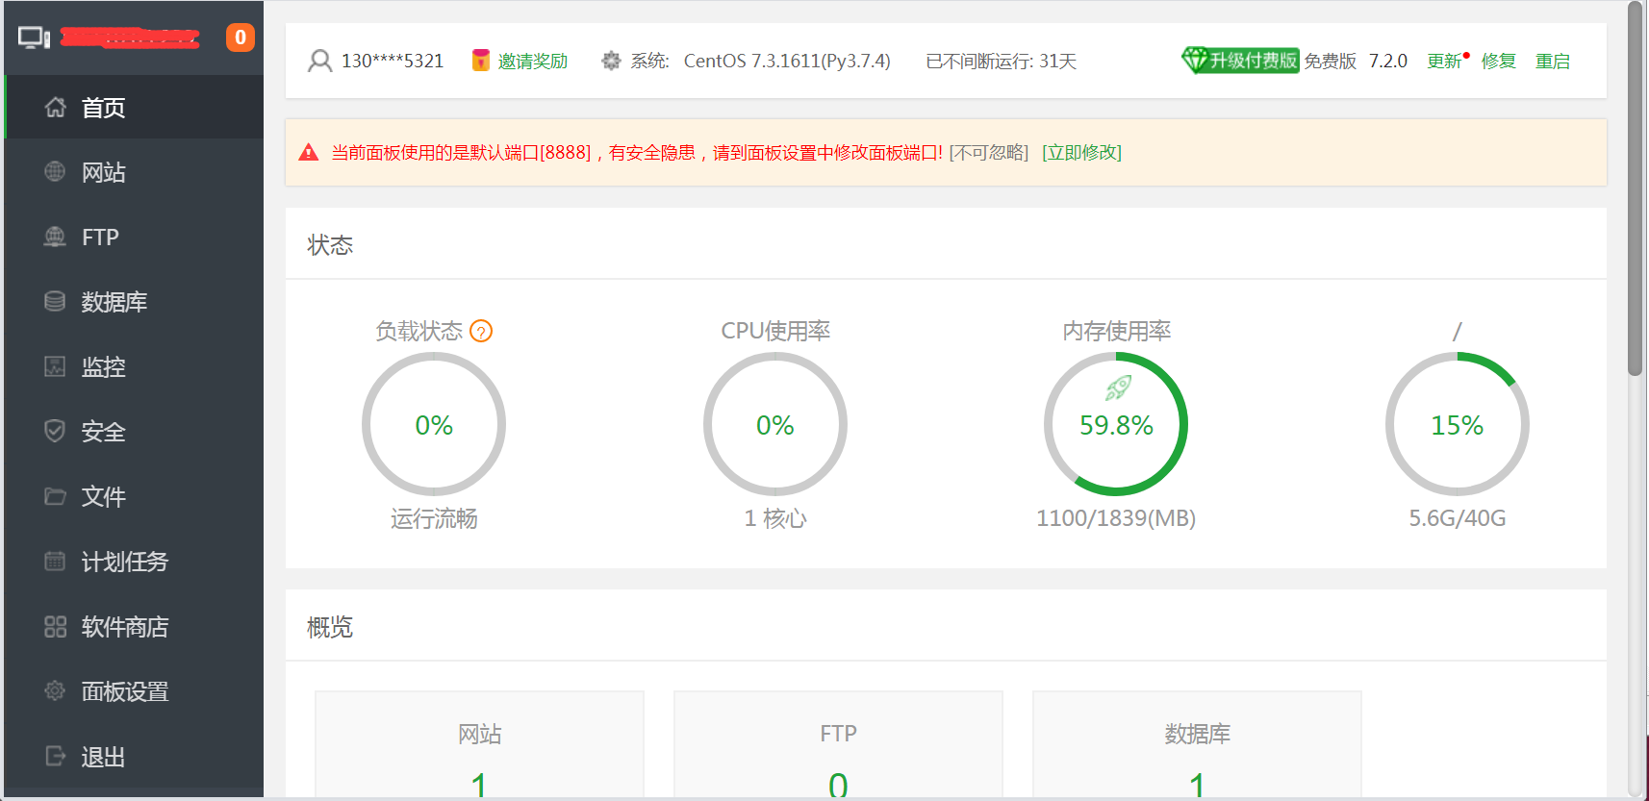Click the 1100/1839(MB) memory value
The height and width of the screenshot is (801, 1649).
coord(1116,518)
